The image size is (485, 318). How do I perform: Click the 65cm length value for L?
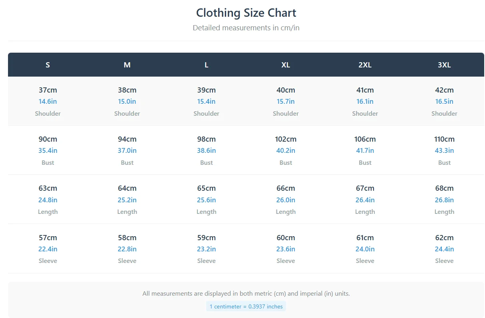click(206, 188)
